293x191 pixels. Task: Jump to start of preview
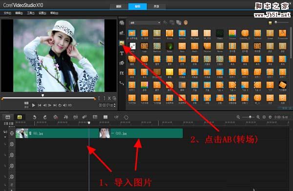[40, 105]
